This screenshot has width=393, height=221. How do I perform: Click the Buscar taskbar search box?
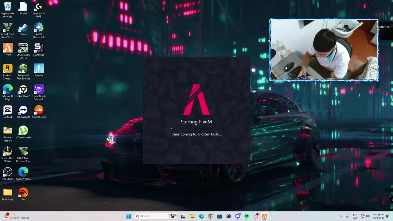click(157, 216)
